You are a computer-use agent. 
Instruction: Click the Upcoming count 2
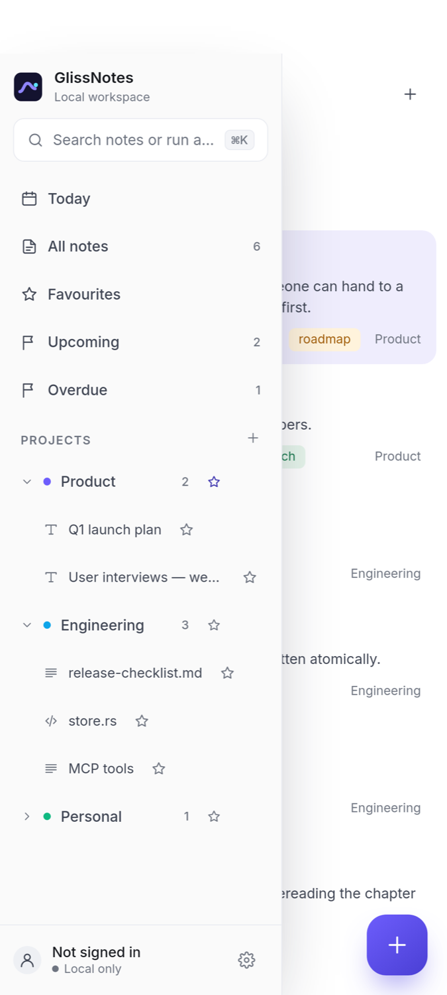tap(256, 342)
